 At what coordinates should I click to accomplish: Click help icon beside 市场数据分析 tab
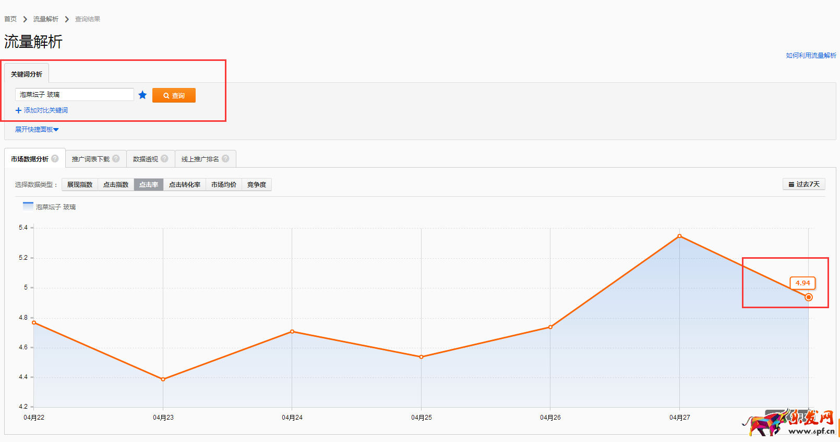point(55,159)
